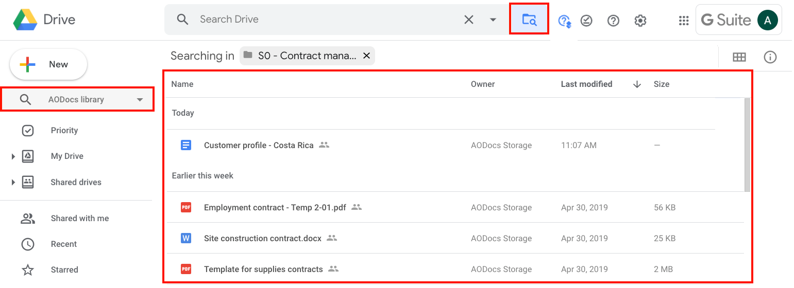794x288 pixels.
Task: Click the Today group header
Action: tap(183, 113)
